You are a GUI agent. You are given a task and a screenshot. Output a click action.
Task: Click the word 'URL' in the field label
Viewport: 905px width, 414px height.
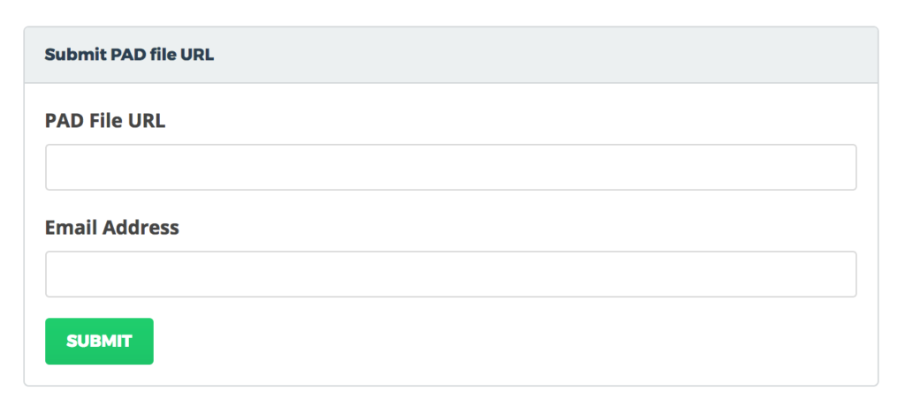tap(147, 121)
